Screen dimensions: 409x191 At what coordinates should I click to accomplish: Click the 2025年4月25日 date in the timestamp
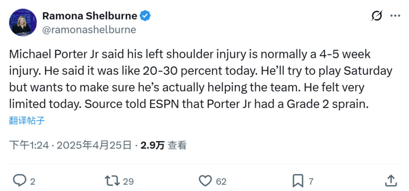[x=94, y=145]
